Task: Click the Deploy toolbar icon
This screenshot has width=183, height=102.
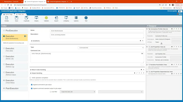Action: pos(36,19)
